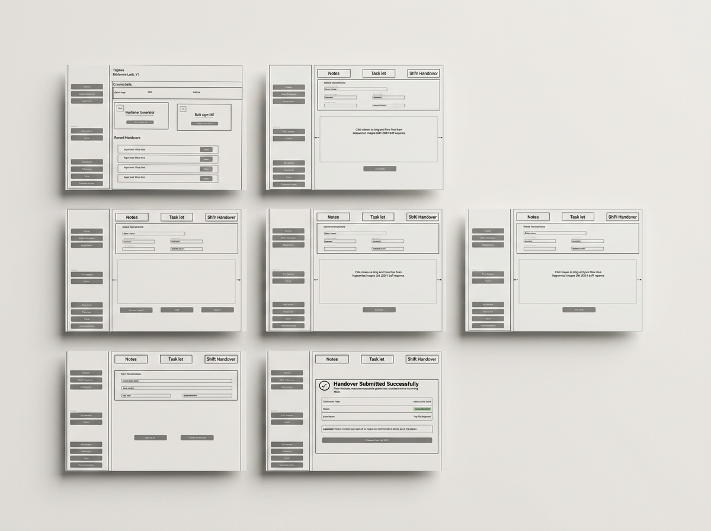711x531 pixels.
Task: Open the Tack let tab
Action: tap(379, 73)
